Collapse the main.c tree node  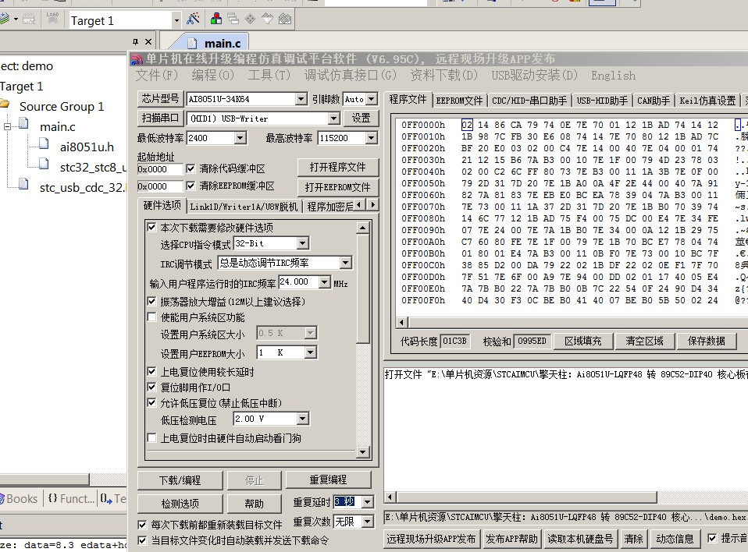[x=9, y=126]
